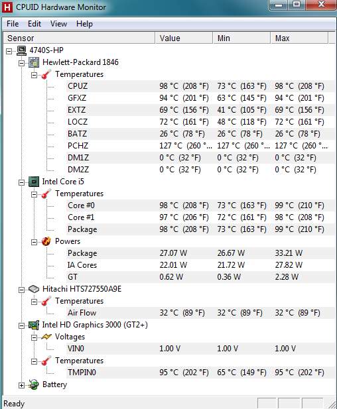Click the CPUID app icon in title bar
Image resolution: width=337 pixels, height=409 pixels.
(7, 7)
